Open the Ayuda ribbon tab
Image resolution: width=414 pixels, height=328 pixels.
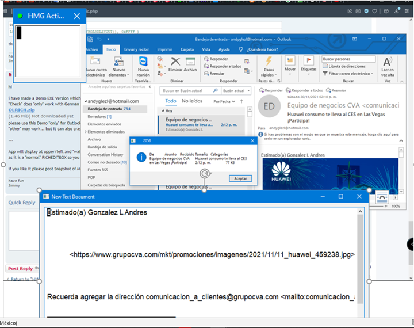pos(224,49)
